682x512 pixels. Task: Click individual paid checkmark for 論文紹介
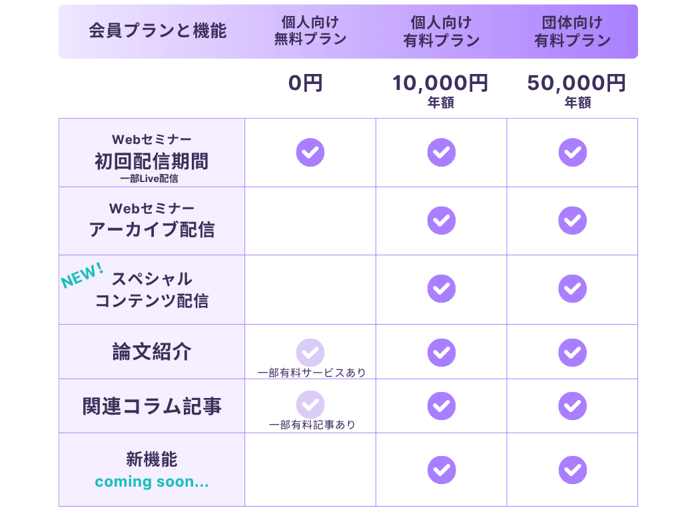[441, 353]
